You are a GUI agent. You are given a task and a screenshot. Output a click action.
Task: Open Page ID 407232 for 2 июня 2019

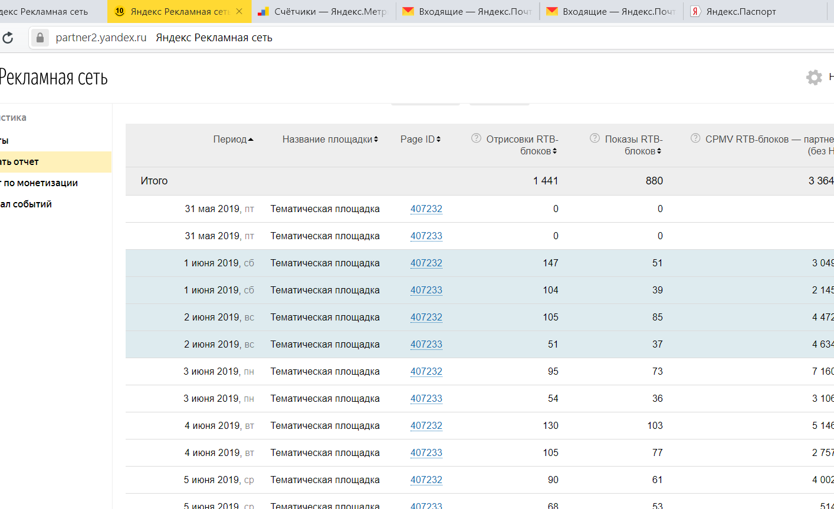pos(426,318)
